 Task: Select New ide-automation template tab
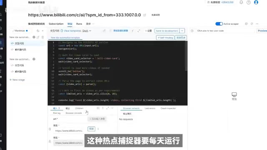65,37
